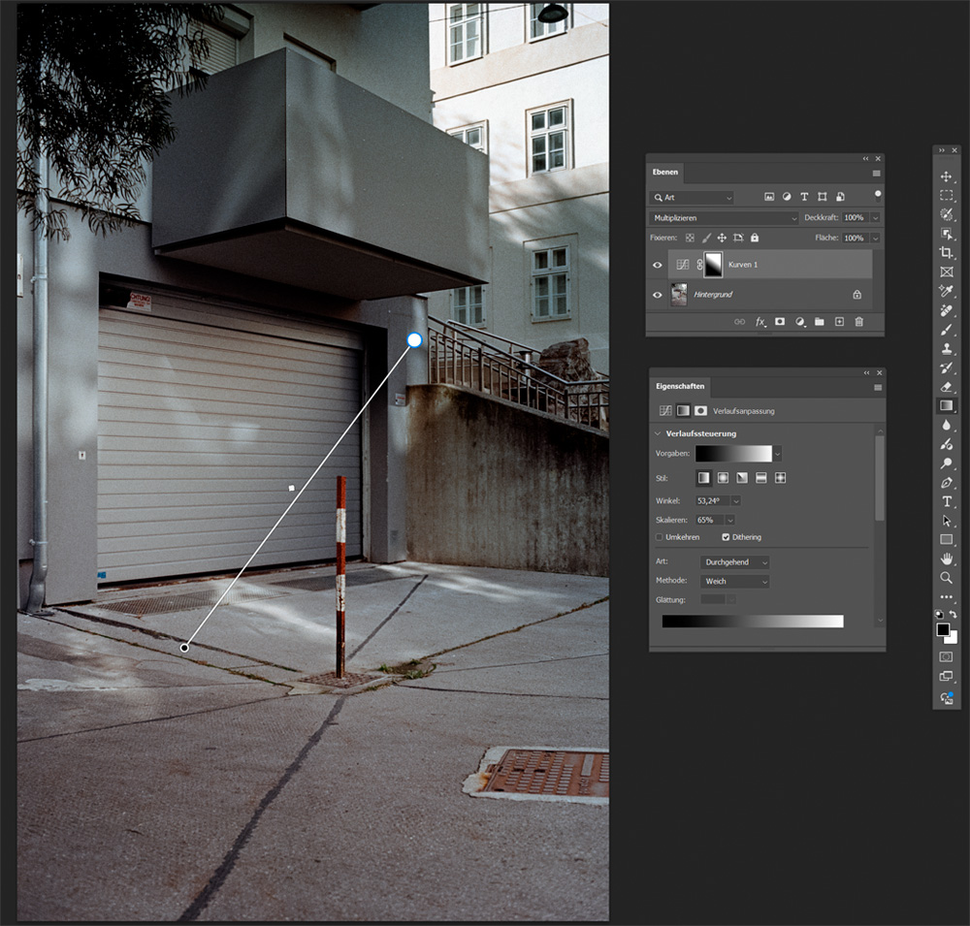This screenshot has width=970, height=926.
Task: Switch to the Eigenschaften tab
Action: point(680,386)
